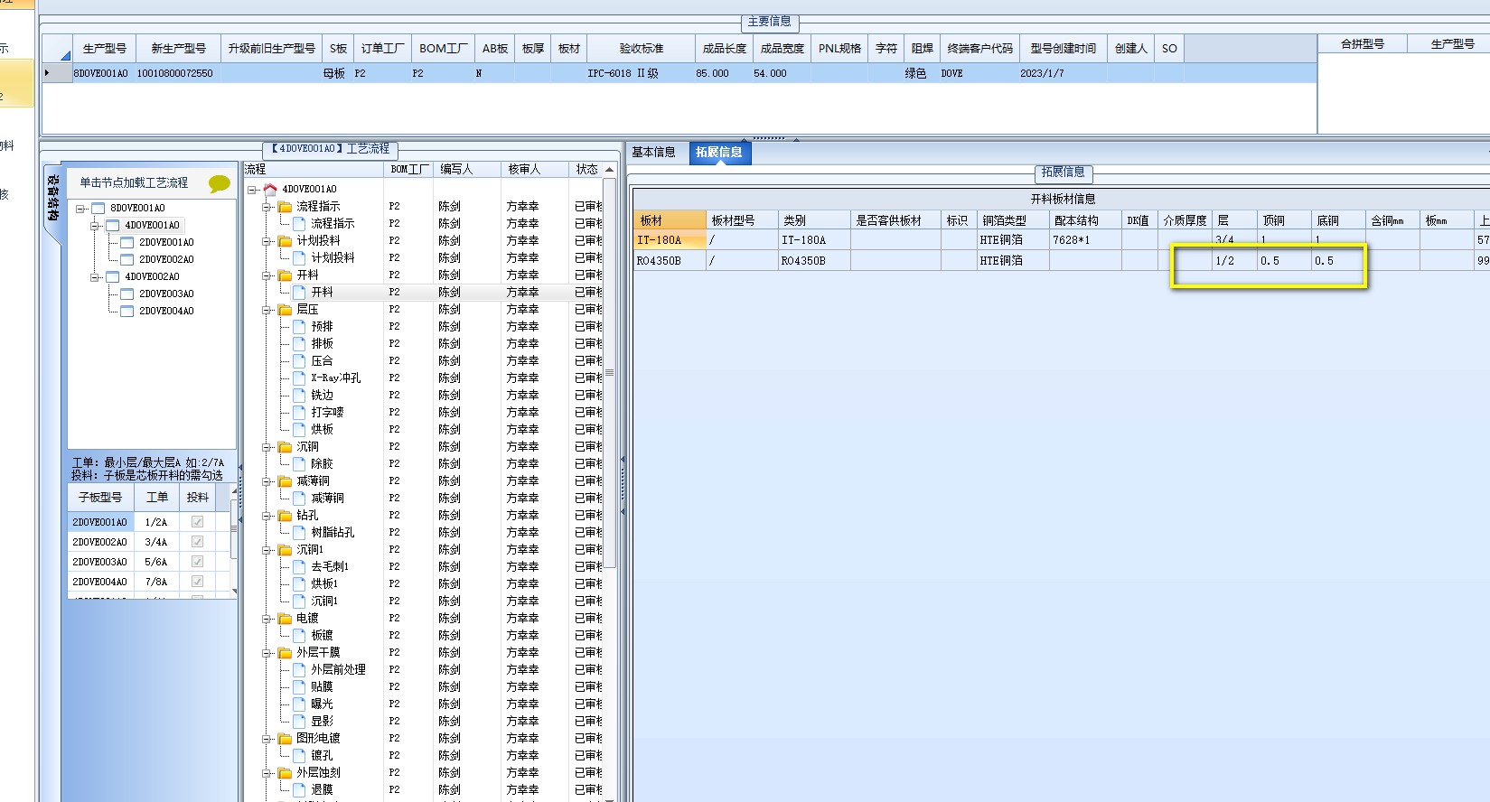Click the document icon for 板镀
This screenshot has height=802, width=1490.
pos(299,635)
